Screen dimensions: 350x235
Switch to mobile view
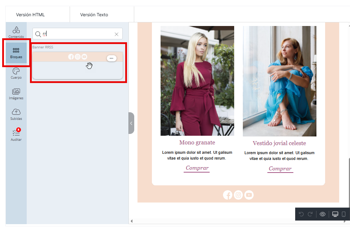click(344, 214)
